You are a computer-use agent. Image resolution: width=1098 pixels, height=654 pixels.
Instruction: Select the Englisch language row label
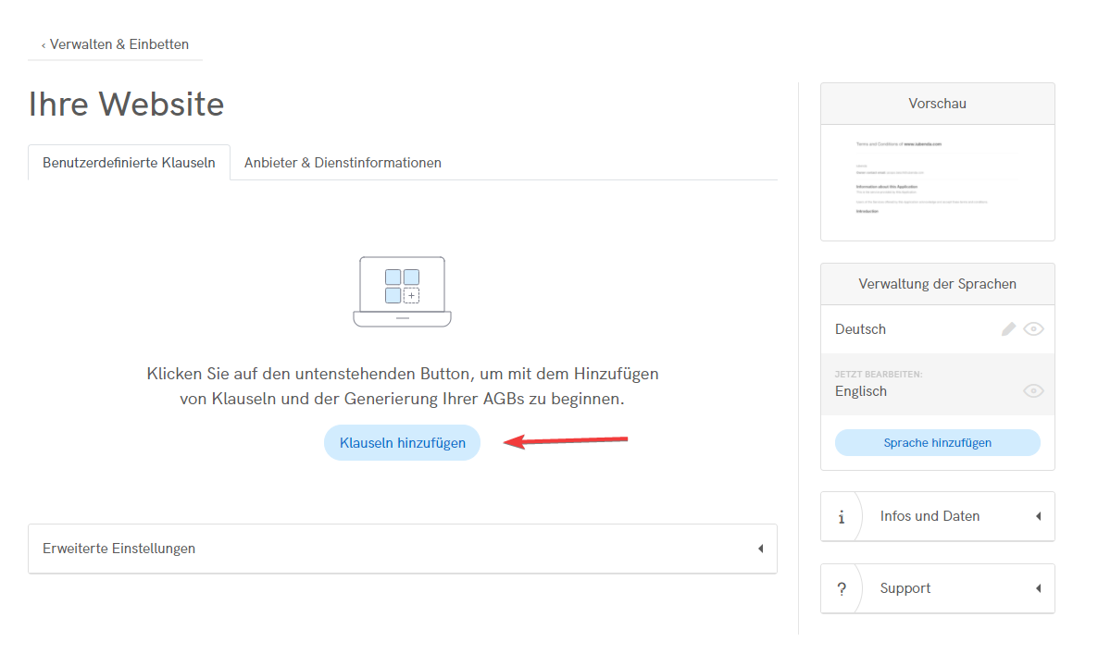(x=861, y=391)
